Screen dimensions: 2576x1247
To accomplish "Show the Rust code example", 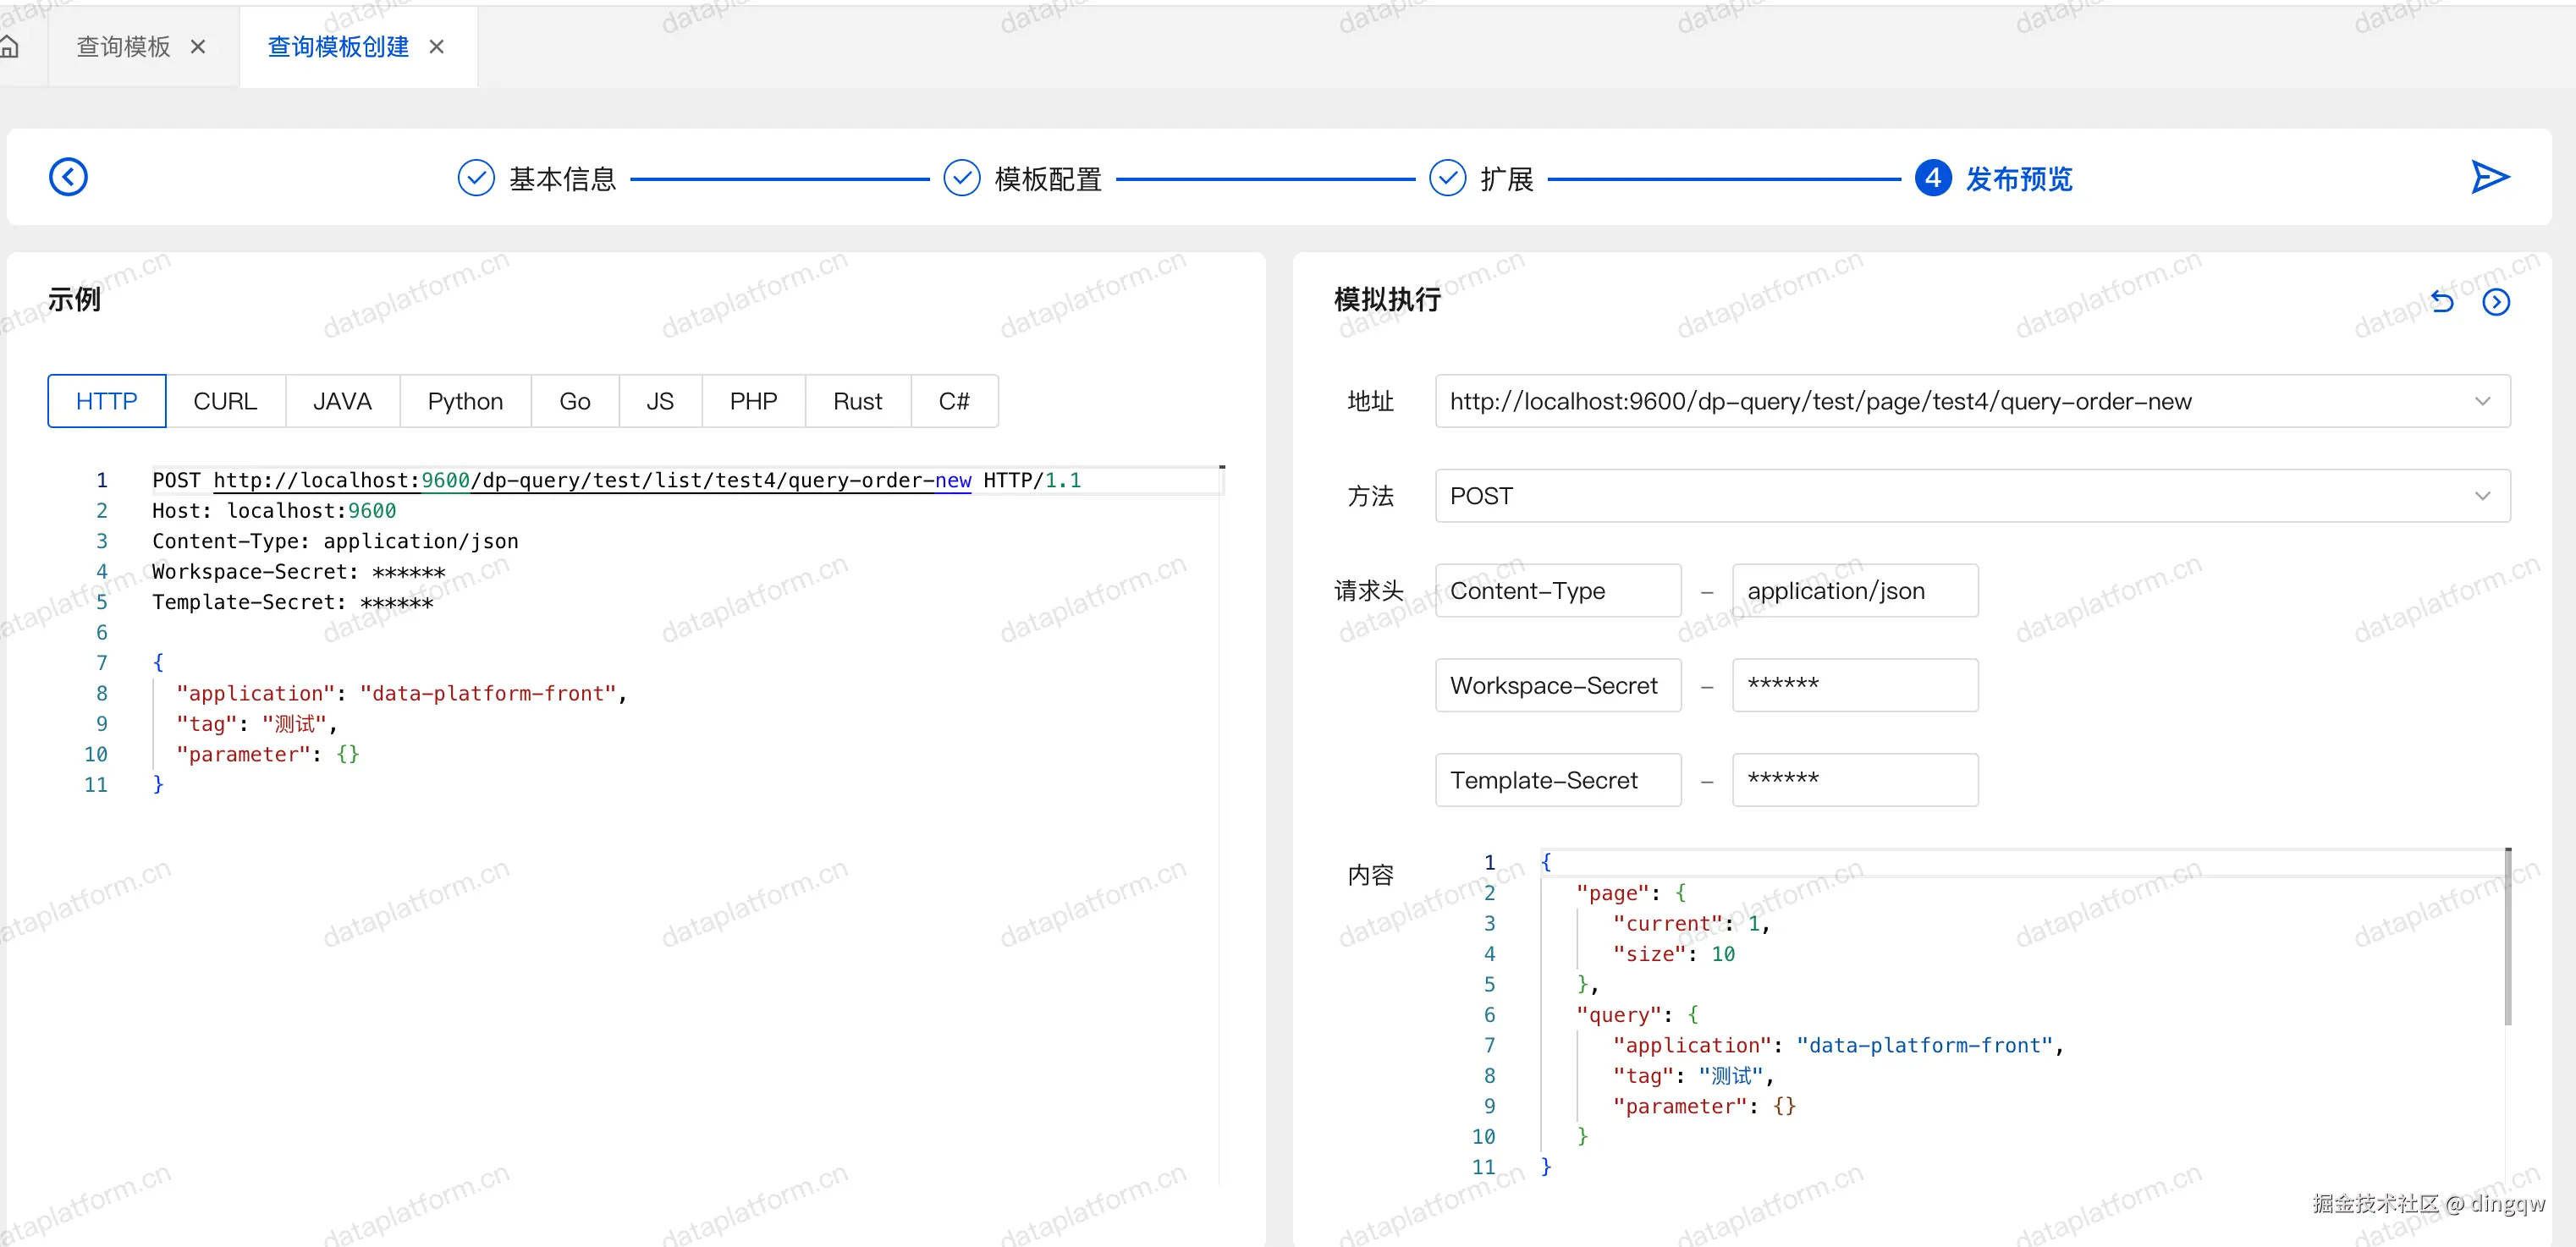I will point(857,401).
